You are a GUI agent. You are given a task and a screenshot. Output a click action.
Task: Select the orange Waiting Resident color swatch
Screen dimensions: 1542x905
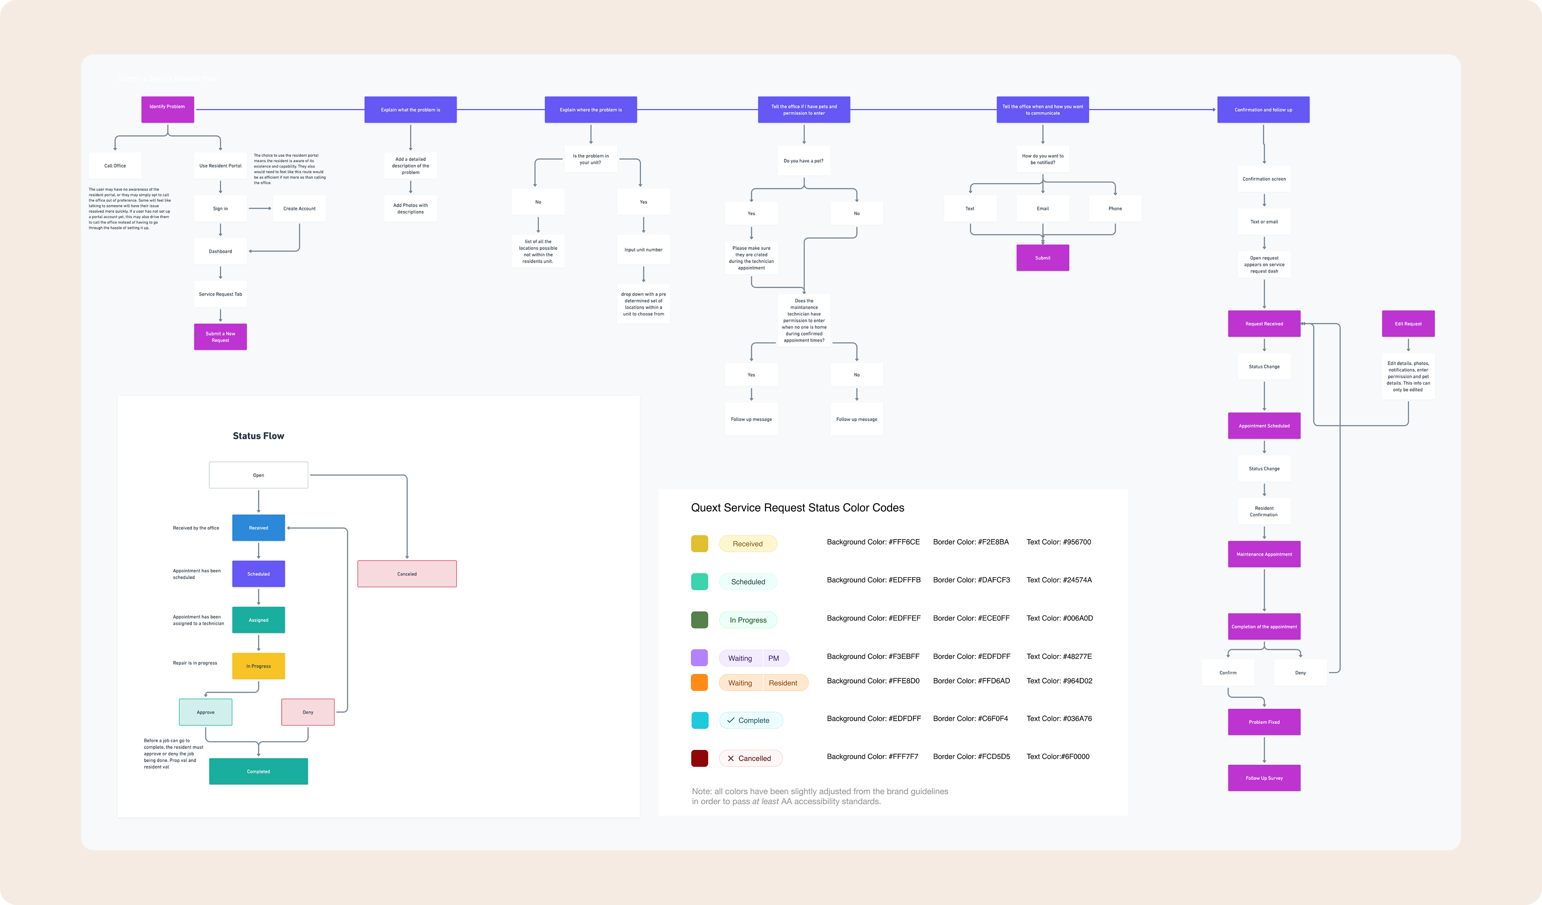[699, 682]
